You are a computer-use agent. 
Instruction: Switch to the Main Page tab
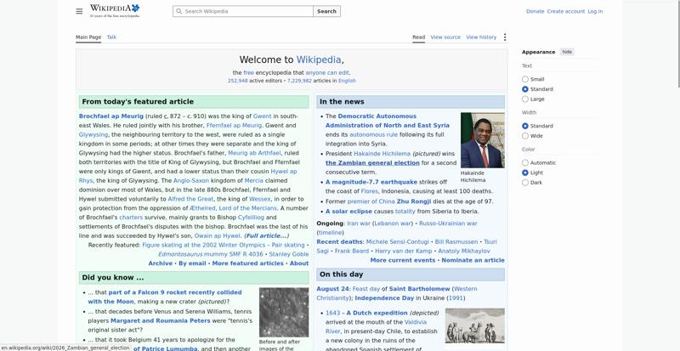(88, 37)
